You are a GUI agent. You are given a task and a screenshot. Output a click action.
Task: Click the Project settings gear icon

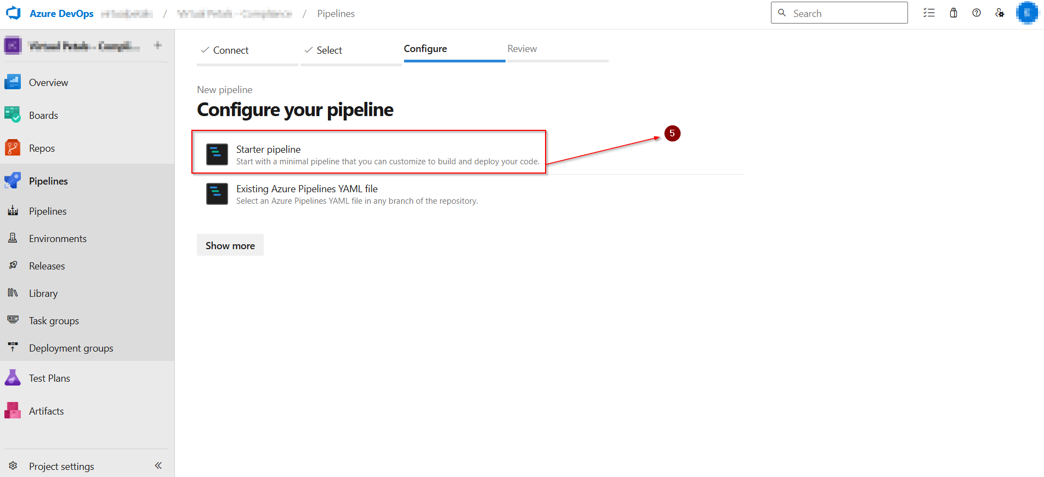(13, 465)
